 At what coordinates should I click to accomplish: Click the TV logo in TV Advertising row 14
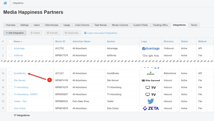(150, 88)
